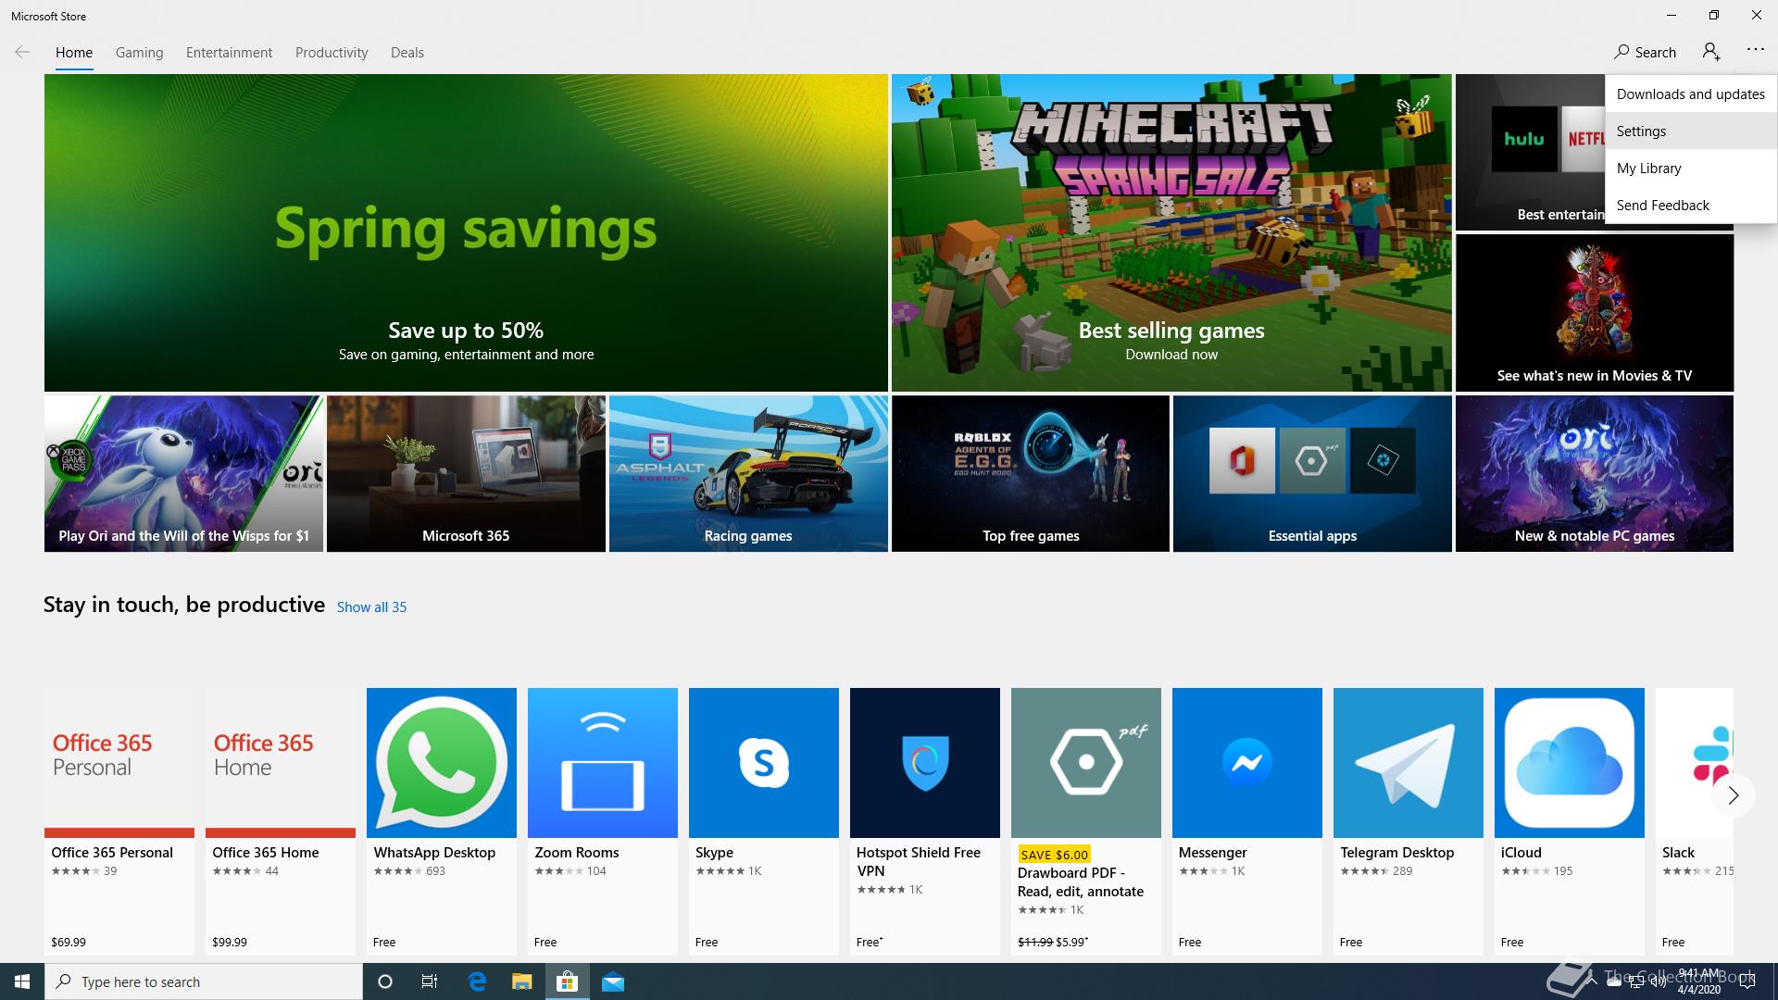Open File Explorer from taskbar

click(x=521, y=981)
